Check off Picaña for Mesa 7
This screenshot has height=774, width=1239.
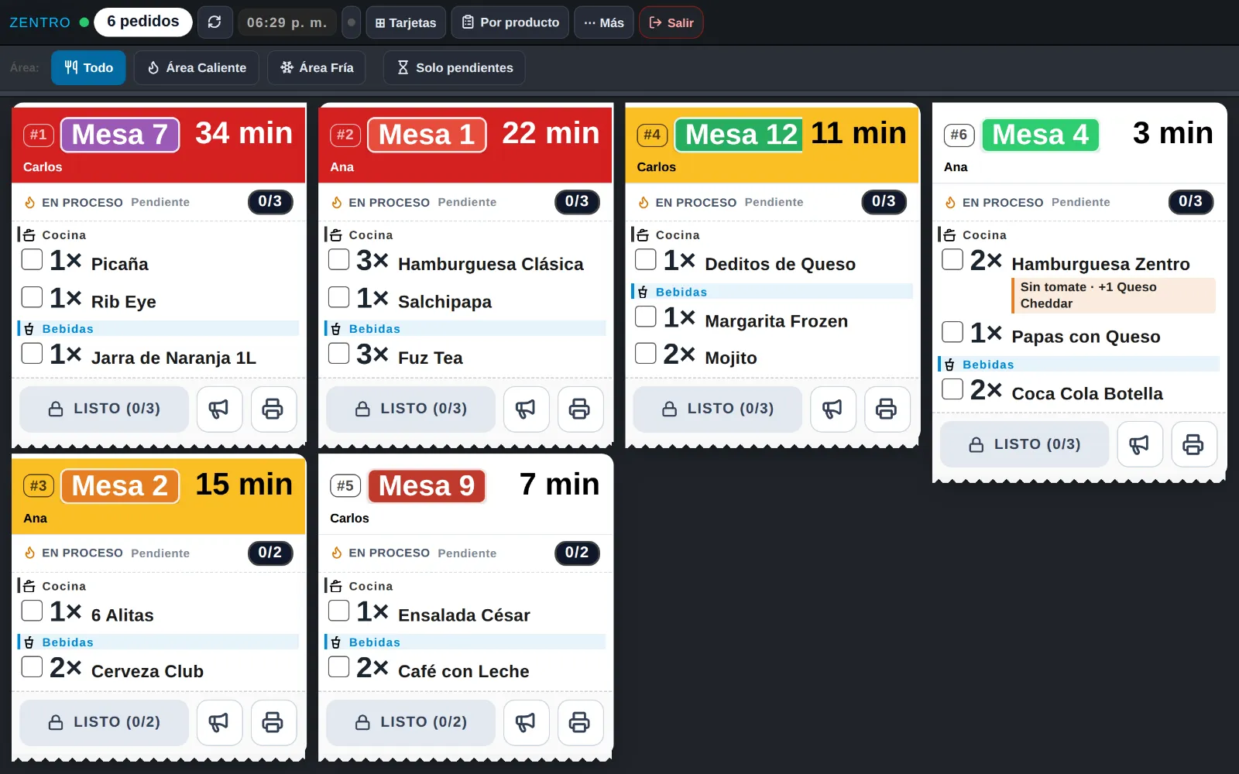pos(32,259)
